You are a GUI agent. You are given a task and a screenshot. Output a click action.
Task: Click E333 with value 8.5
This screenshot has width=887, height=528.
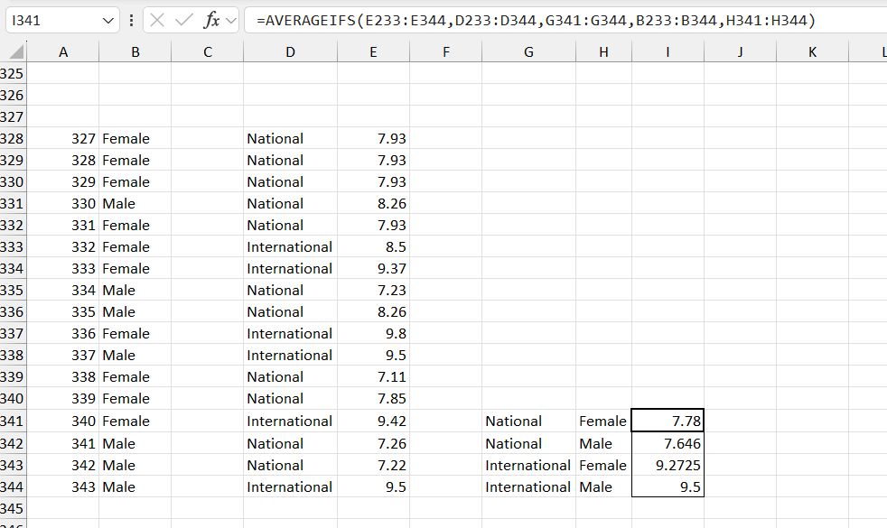pyautogui.click(x=373, y=247)
